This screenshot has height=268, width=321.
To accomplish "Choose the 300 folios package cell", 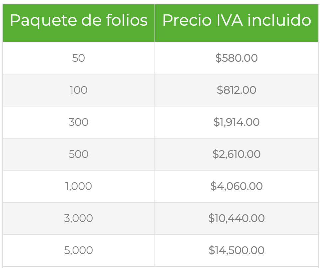I will point(79,122).
